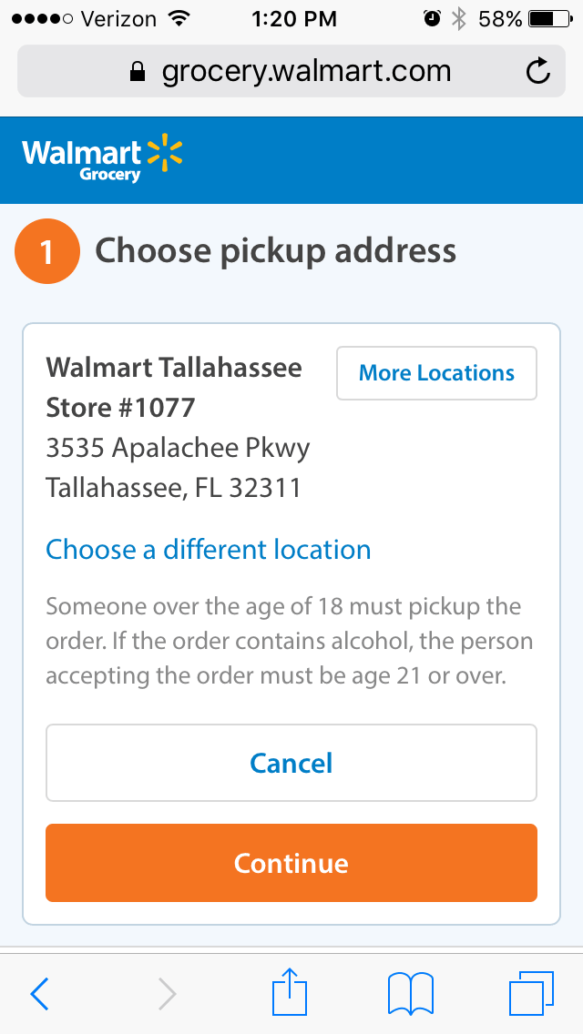The height and width of the screenshot is (1034, 583).
Task: Go back using Safari back arrow
Action: 39,993
